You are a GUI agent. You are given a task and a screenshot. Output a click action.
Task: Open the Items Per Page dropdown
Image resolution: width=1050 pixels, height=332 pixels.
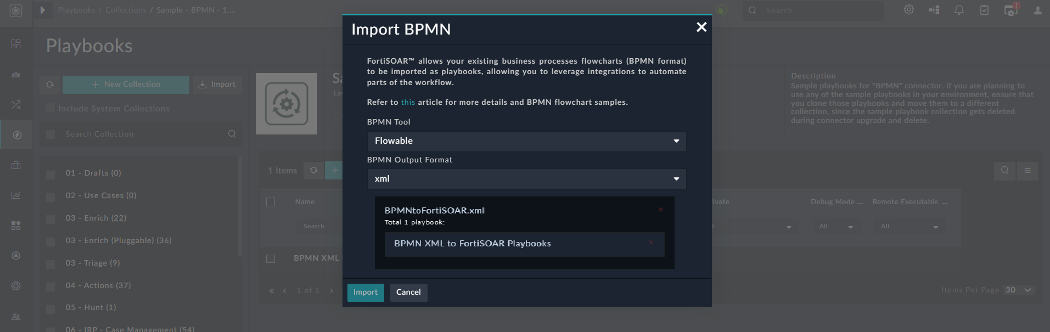(1019, 290)
